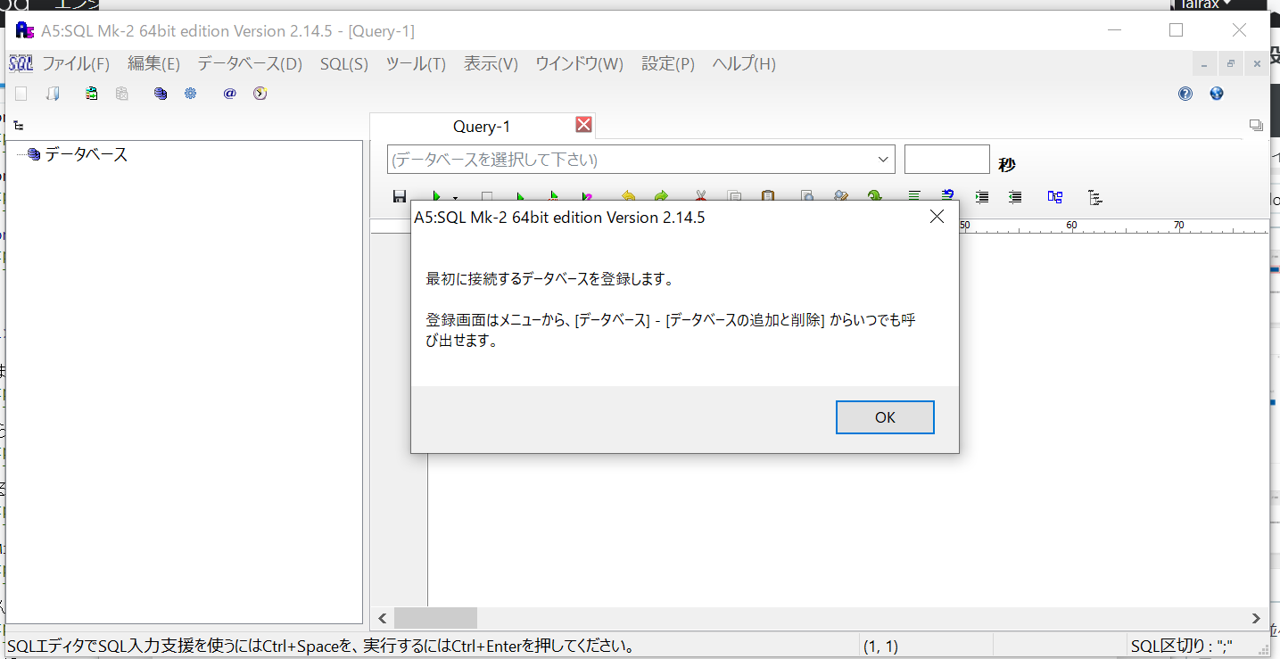
Task: Close the inner MDI child window
Action: (1256, 64)
